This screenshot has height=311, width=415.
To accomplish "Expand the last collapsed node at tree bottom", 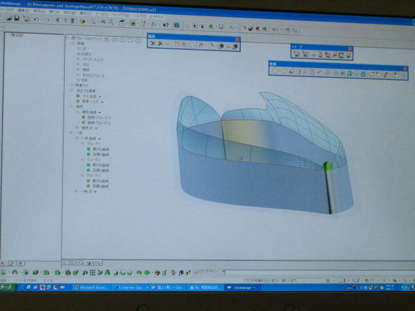I will point(77,191).
